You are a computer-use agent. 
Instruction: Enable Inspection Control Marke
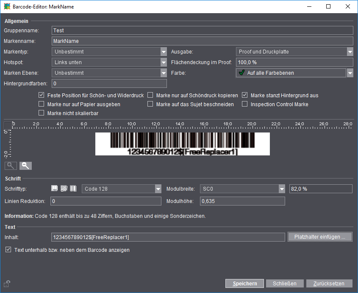(x=245, y=104)
